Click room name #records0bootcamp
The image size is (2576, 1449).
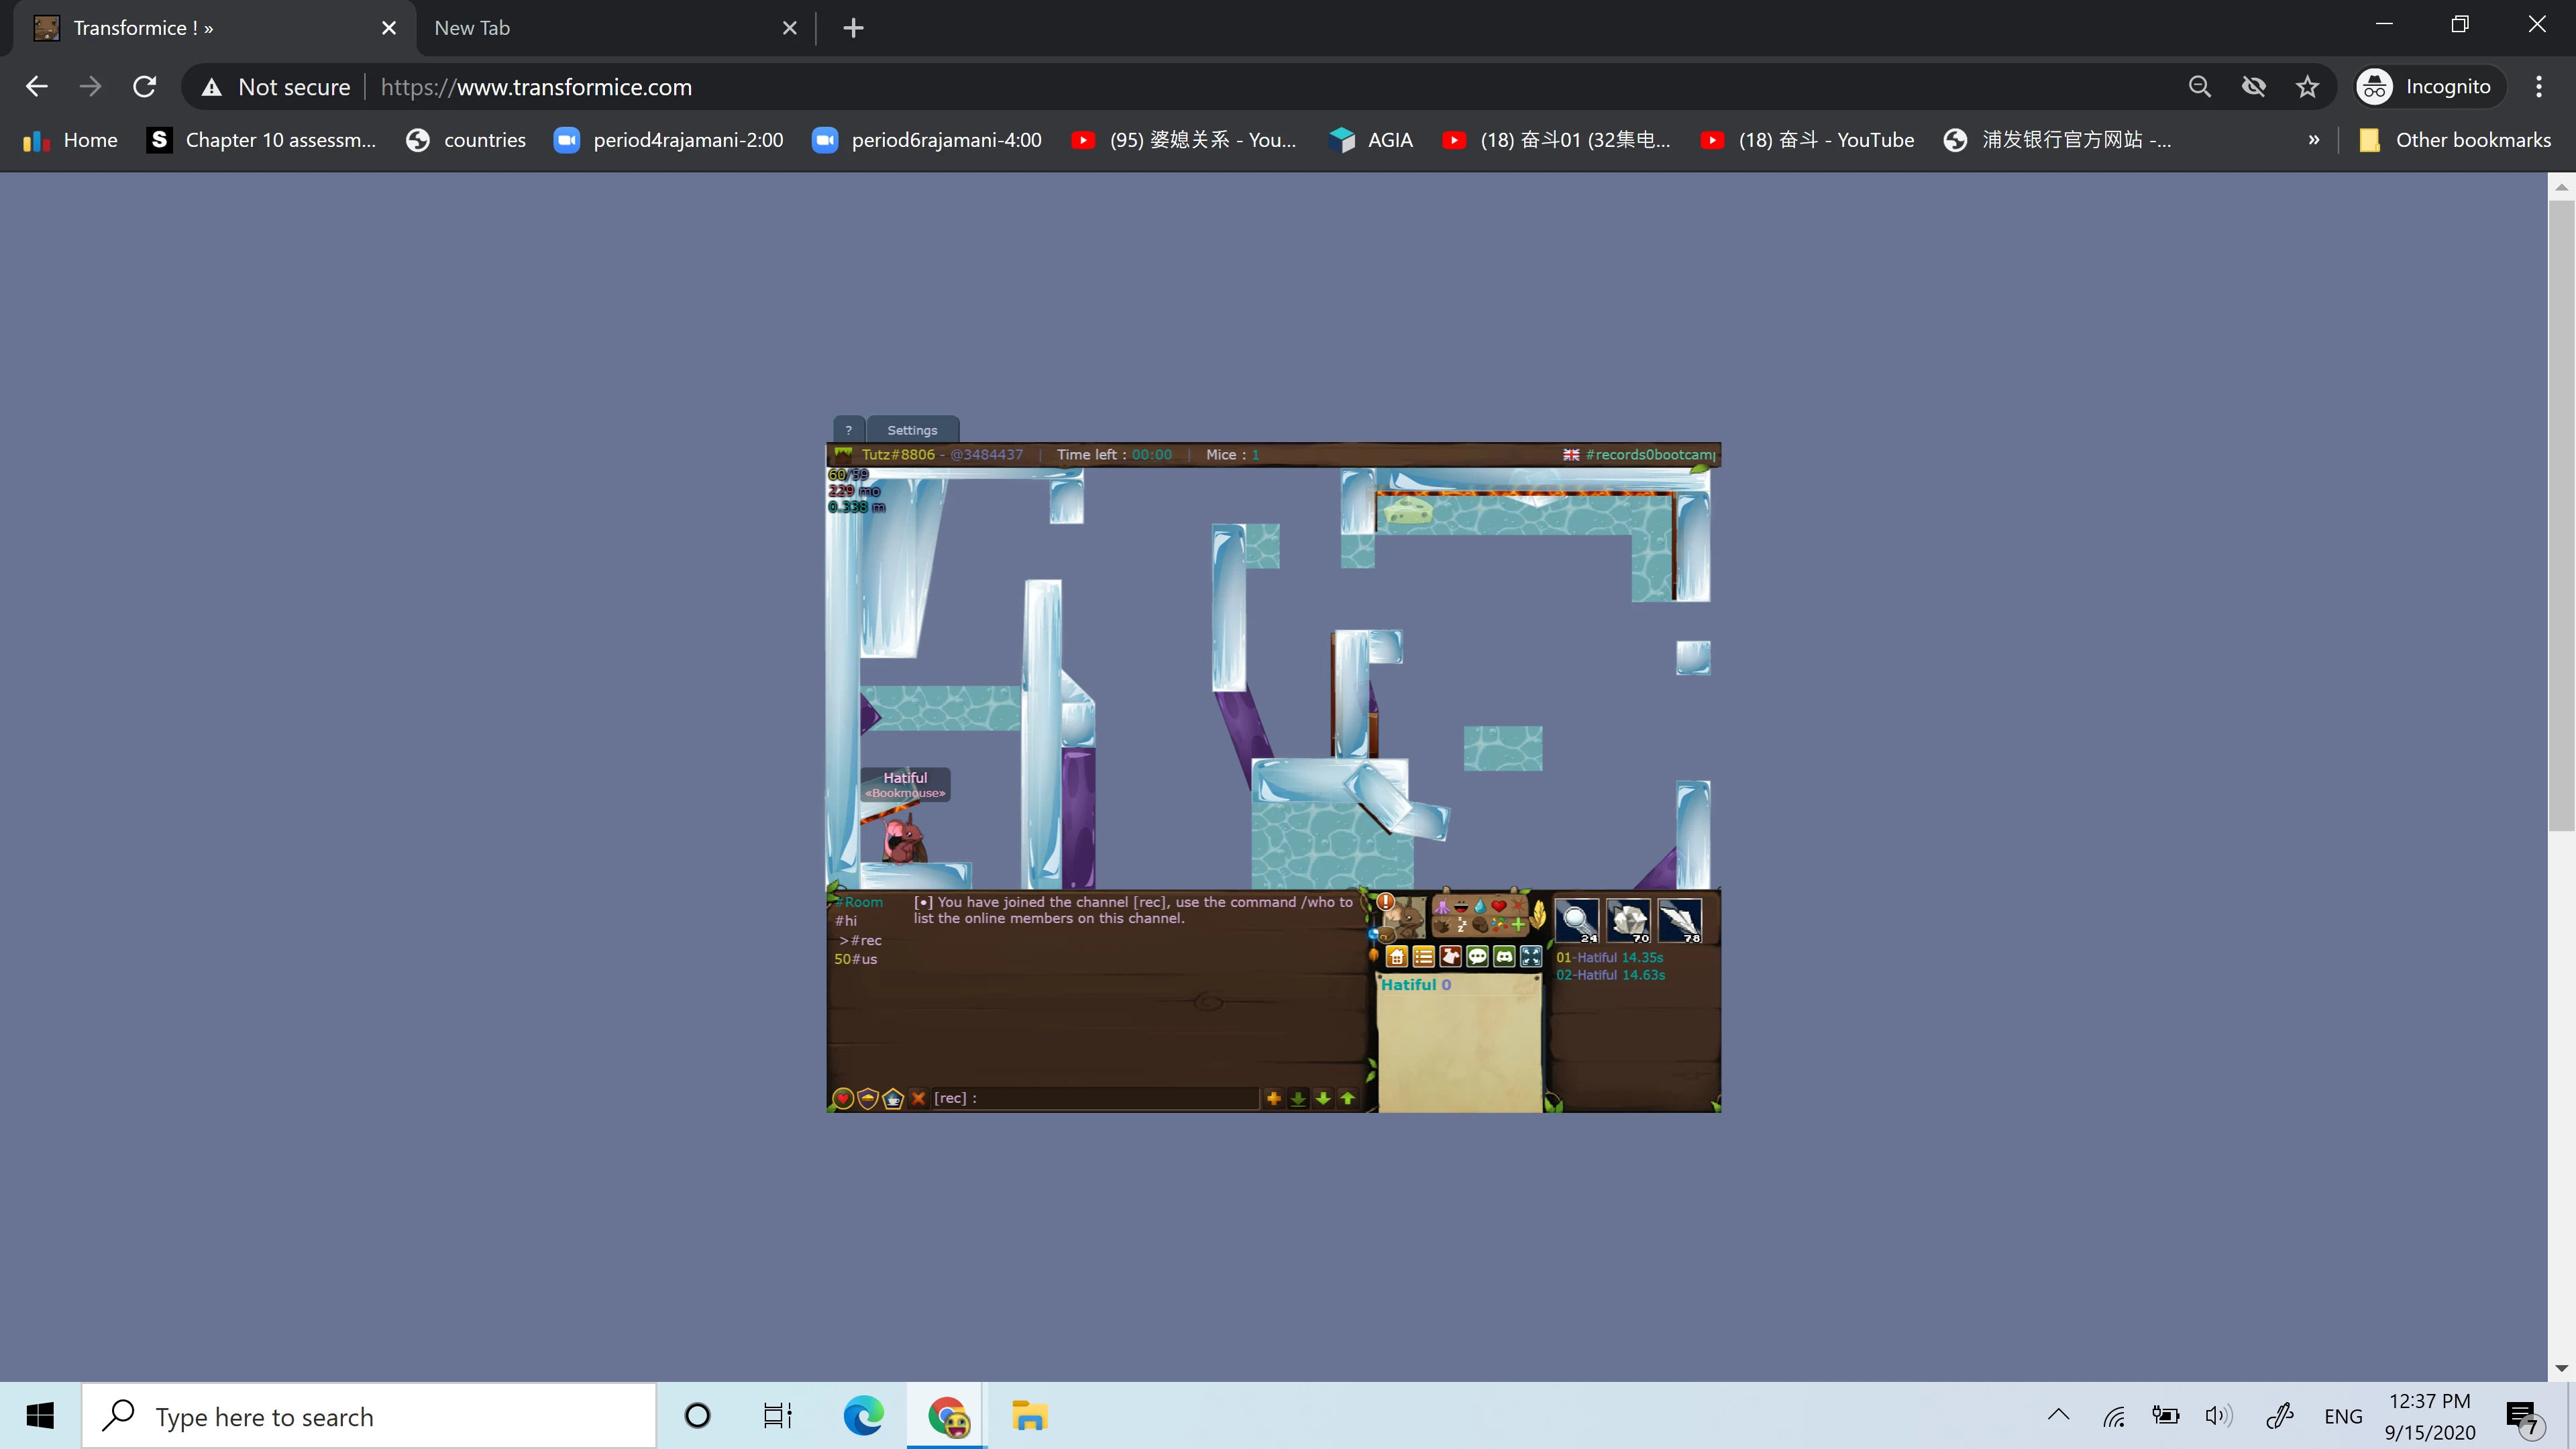point(1650,454)
